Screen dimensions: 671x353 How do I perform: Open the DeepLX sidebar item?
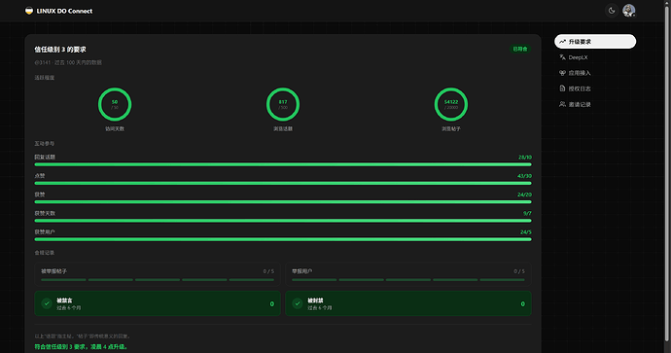point(595,57)
